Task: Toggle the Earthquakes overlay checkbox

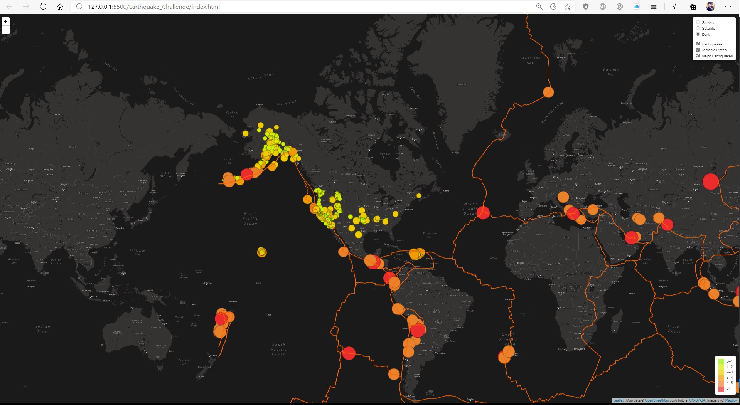Action: click(x=698, y=44)
